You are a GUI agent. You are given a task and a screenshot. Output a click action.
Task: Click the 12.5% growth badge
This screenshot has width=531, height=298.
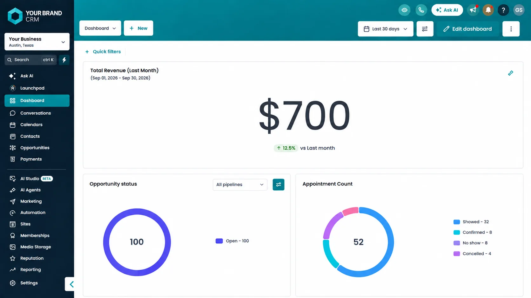coord(286,148)
